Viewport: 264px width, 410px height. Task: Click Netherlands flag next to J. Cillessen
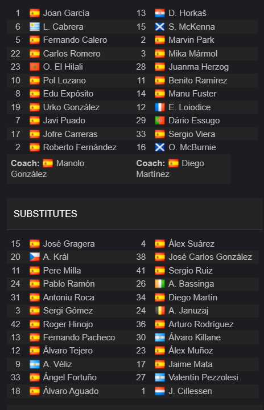160,391
